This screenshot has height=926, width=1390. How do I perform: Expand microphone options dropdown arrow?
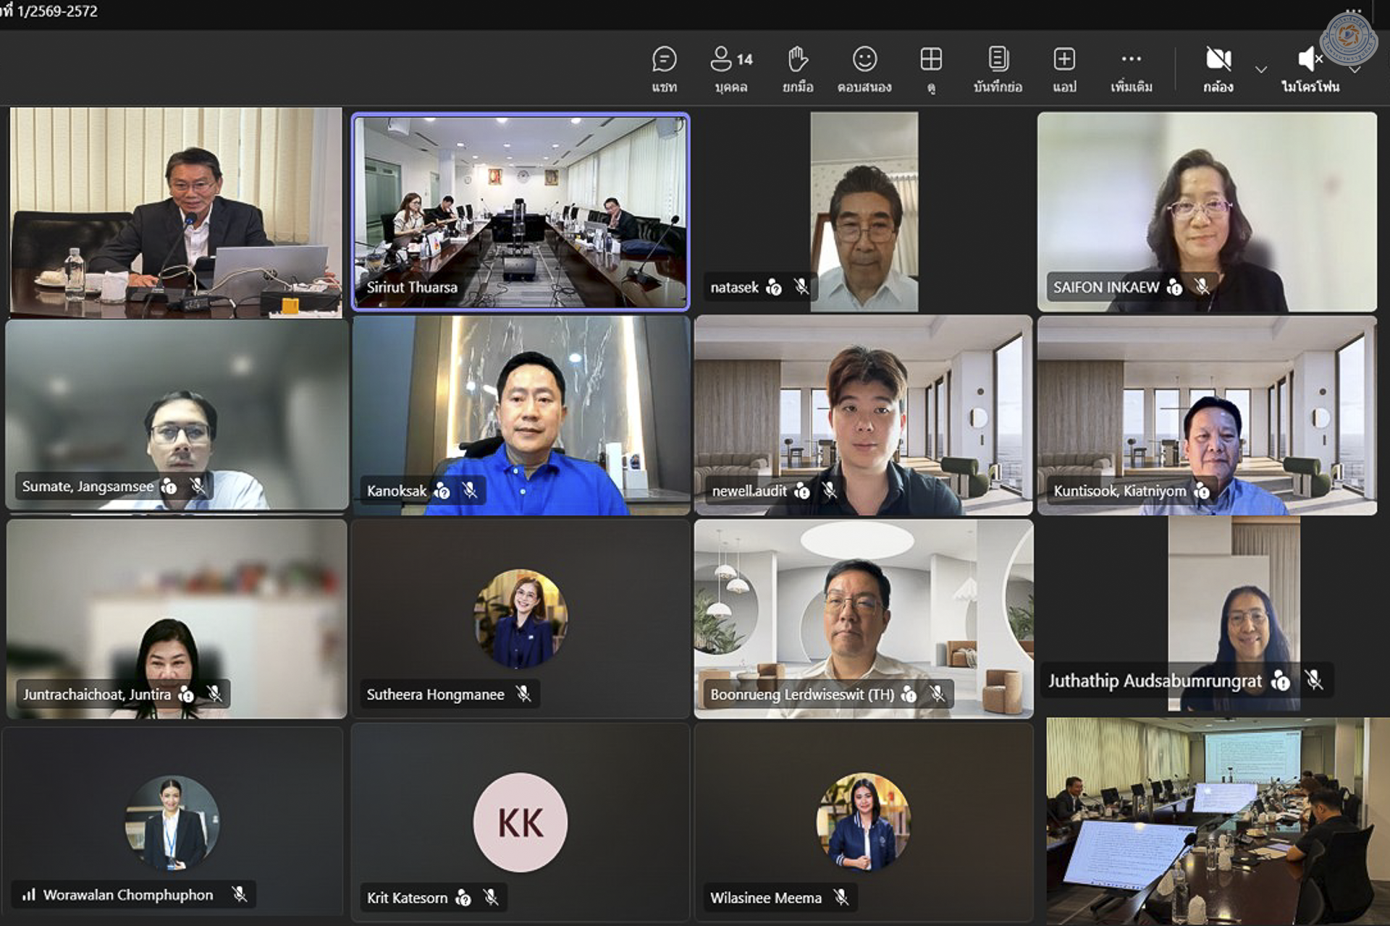click(x=1355, y=69)
